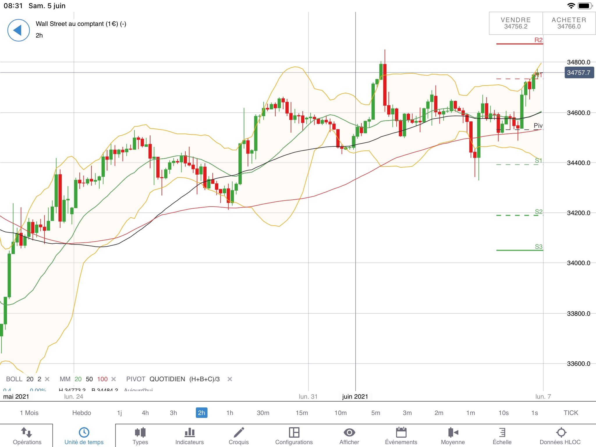Remove the BOLL 20 2 indicator
This screenshot has width=596, height=447.
(x=47, y=379)
